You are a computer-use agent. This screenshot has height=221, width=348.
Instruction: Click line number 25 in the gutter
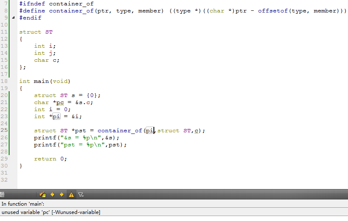click(x=4, y=130)
